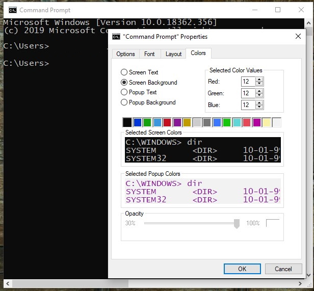Click the vertical scrollbar down arrow
The image size is (314, 291).
[x=308, y=275]
